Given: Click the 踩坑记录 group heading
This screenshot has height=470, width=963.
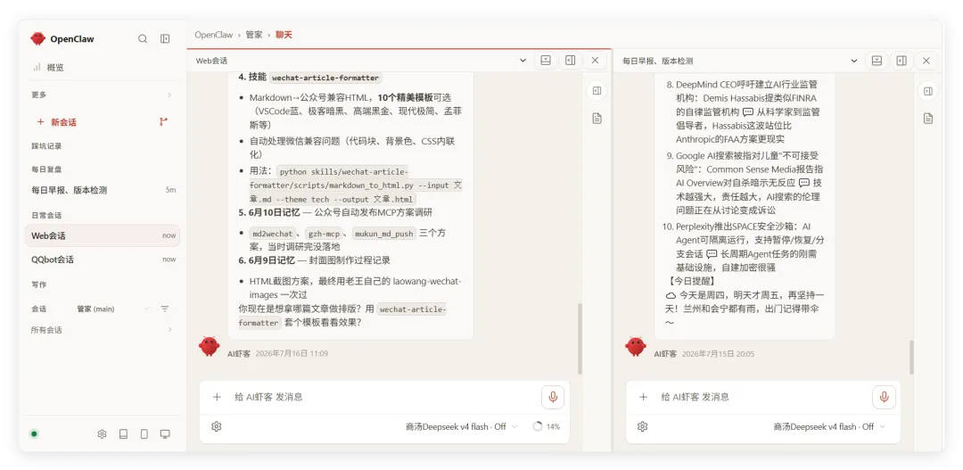Looking at the screenshot, I should click(x=46, y=146).
